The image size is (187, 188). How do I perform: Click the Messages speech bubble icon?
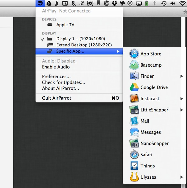[x=134, y=132]
